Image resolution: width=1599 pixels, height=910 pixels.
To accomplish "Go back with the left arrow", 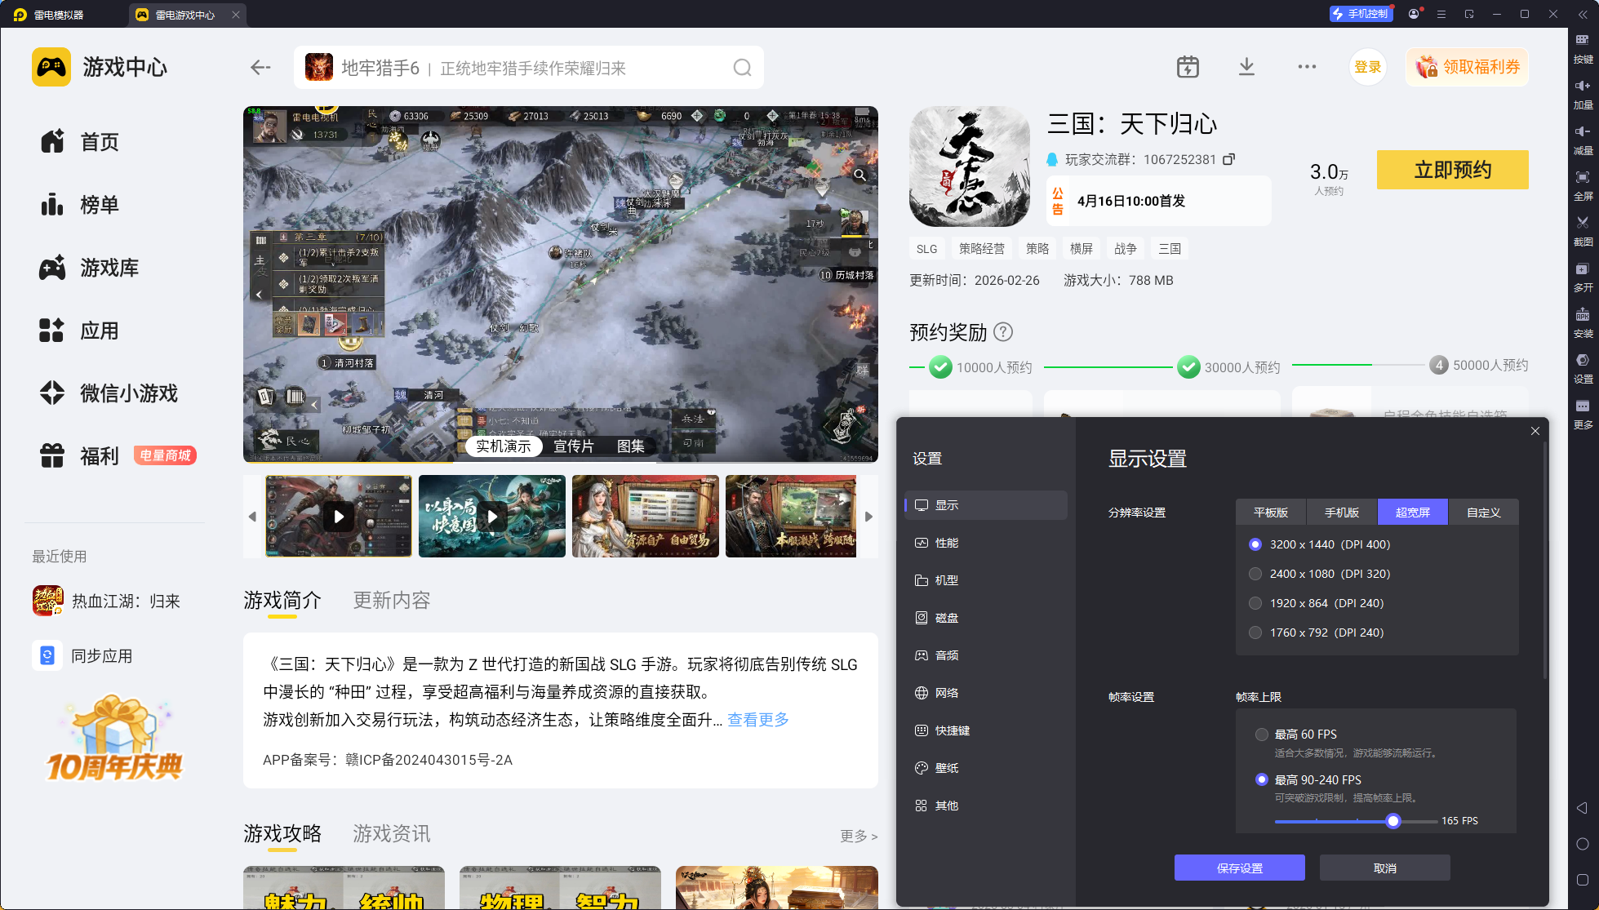I will 260,68.
